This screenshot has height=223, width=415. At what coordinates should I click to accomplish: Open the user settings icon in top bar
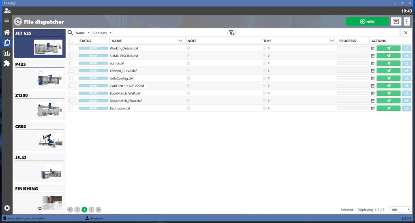(x=7, y=11)
